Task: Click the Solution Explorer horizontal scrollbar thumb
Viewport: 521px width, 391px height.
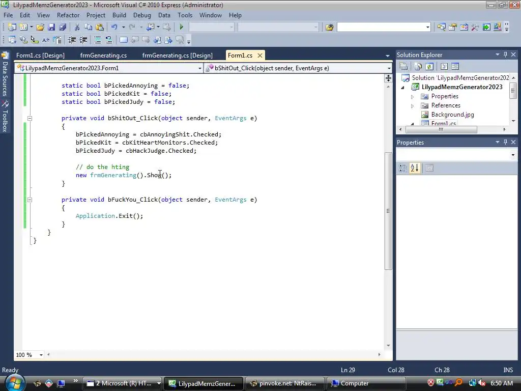Action: [x=441, y=130]
